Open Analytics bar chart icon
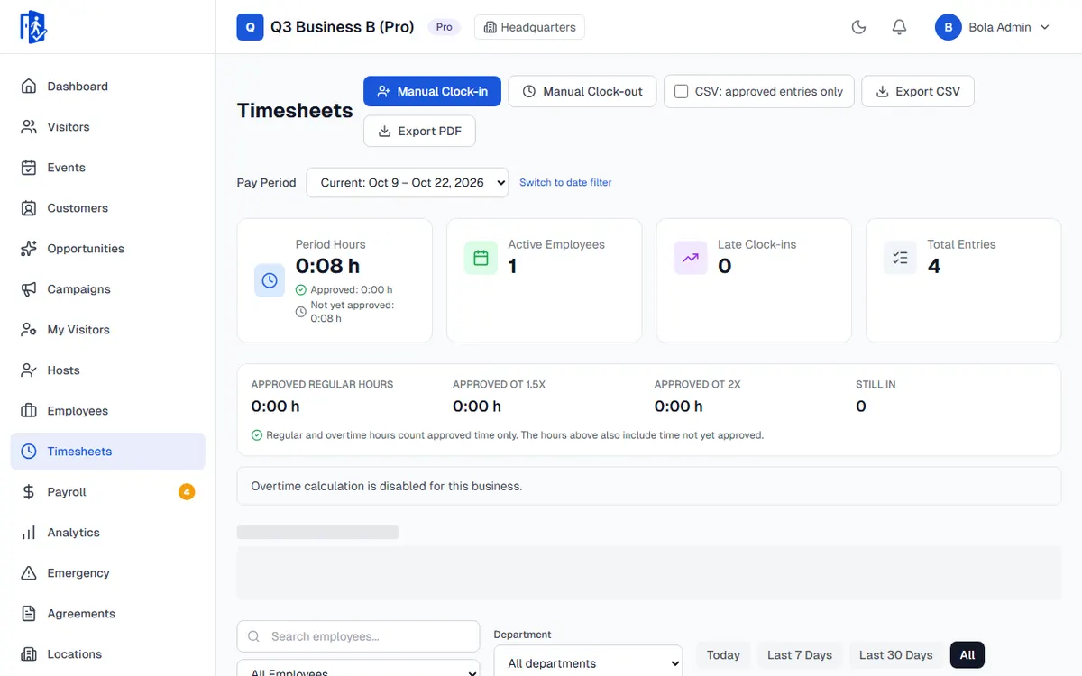 (x=29, y=533)
